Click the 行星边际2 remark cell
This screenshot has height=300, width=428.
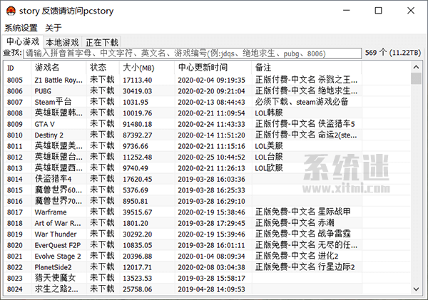305,267
